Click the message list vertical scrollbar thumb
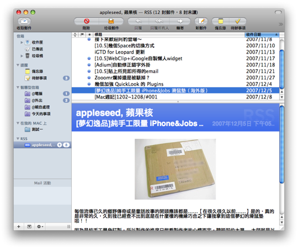This screenshot has height=249, width=298. [282, 69]
